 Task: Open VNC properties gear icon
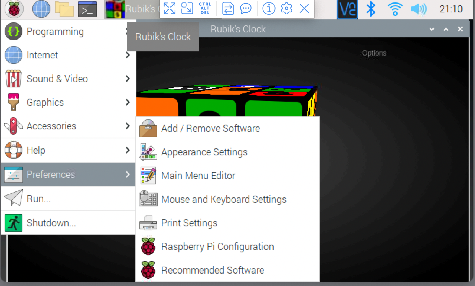(287, 9)
